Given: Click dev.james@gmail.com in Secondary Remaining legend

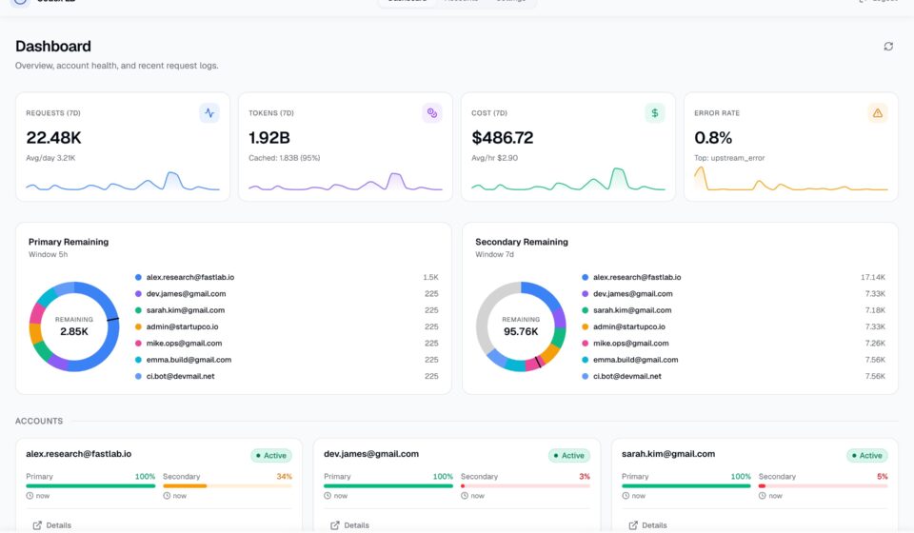Looking at the screenshot, I should (633, 293).
